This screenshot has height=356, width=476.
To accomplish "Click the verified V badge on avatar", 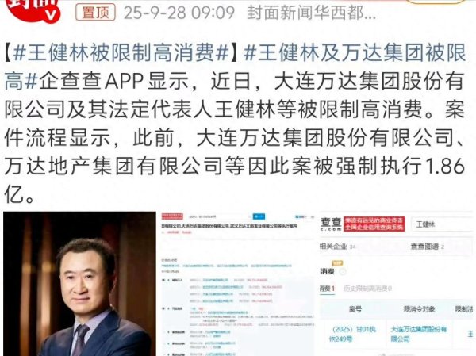I will pos(51,15).
